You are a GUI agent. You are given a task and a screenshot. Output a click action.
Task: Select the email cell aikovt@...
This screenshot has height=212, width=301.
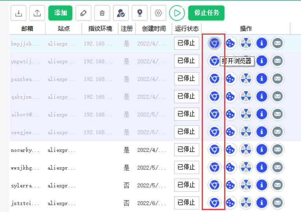[25, 115]
